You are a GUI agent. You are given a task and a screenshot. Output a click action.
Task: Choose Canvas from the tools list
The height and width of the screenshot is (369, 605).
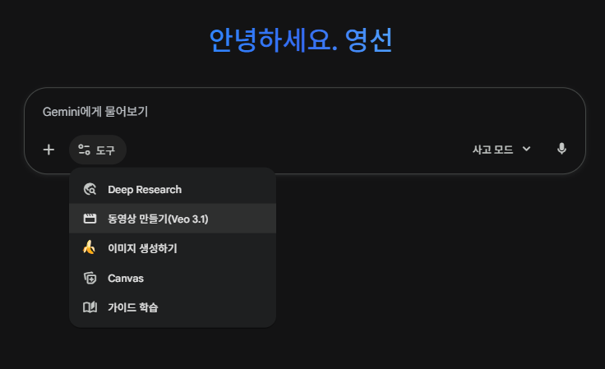173,278
